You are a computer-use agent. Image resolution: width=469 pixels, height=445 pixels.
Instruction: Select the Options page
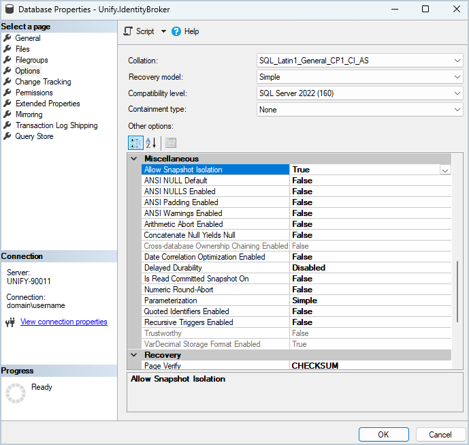[x=27, y=71]
